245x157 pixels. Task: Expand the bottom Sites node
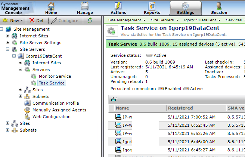coord(7,123)
